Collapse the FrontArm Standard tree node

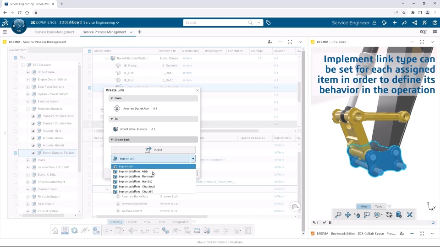point(28,109)
